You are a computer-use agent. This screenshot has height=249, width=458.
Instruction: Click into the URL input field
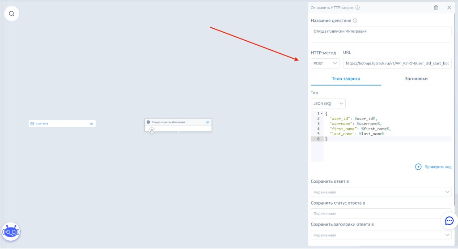click(x=397, y=63)
